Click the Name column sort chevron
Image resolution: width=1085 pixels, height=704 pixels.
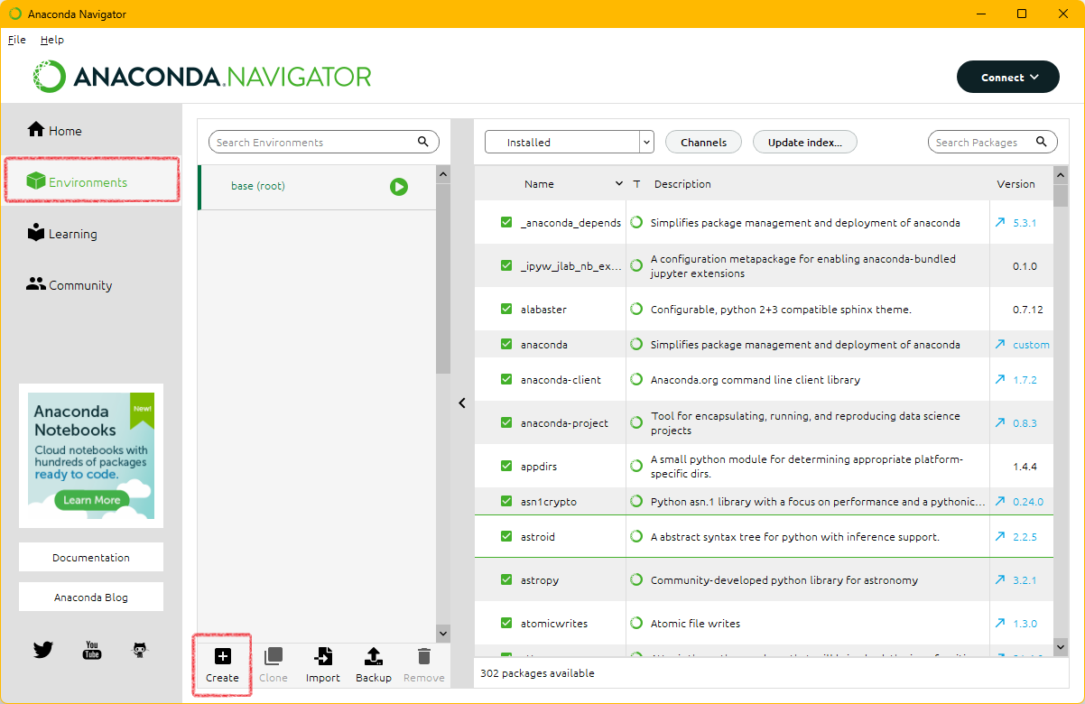click(619, 184)
